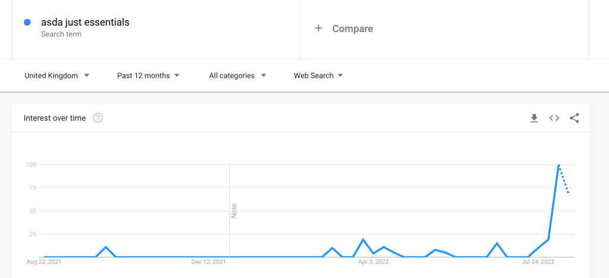The image size is (609, 278).
Task: Click the Dec 12, 2021 axis label
Action: click(x=210, y=261)
